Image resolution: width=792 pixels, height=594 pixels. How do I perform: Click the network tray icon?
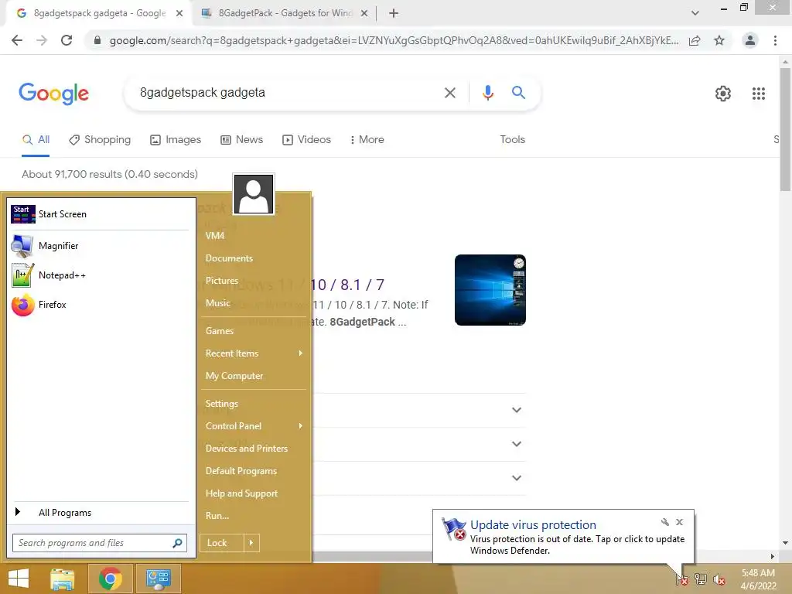(x=701, y=579)
